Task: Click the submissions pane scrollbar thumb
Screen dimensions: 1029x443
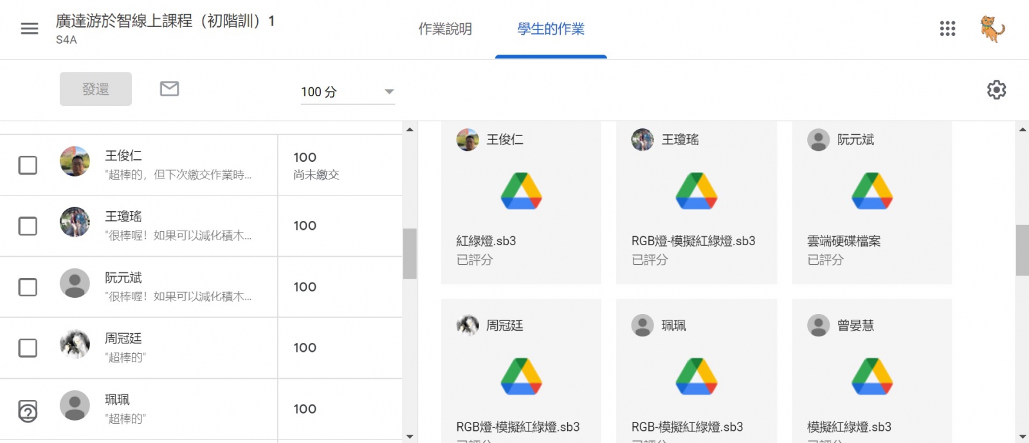Action: tap(1022, 250)
